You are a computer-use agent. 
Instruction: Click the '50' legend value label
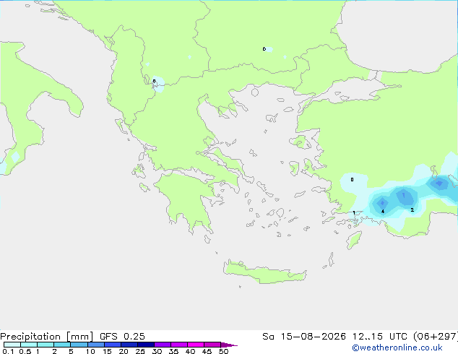(223, 351)
